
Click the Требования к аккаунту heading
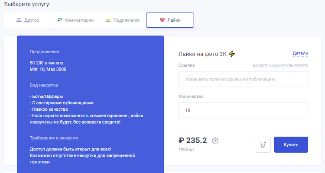click(54, 138)
